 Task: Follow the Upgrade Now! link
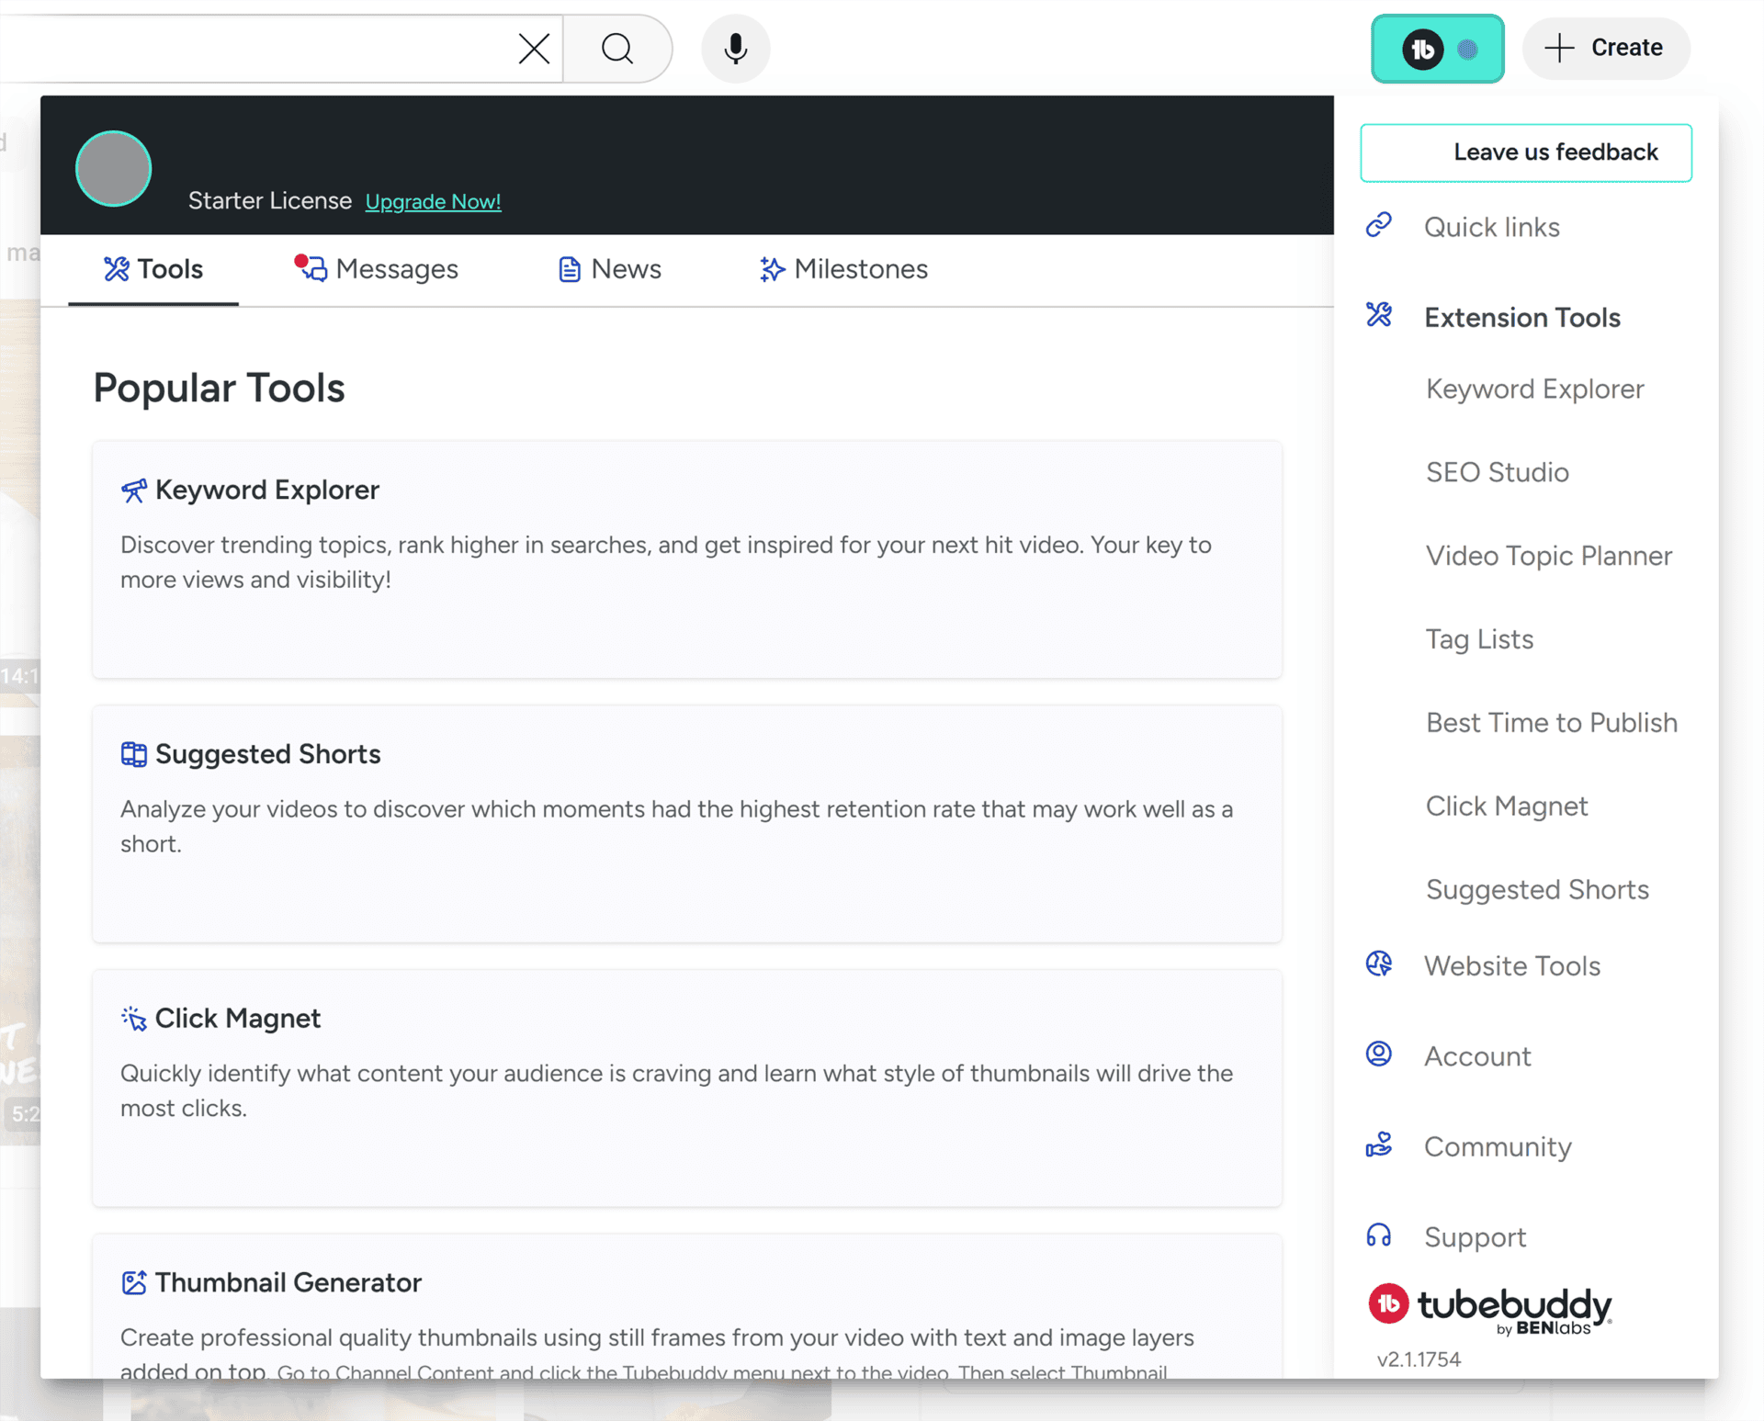[434, 201]
